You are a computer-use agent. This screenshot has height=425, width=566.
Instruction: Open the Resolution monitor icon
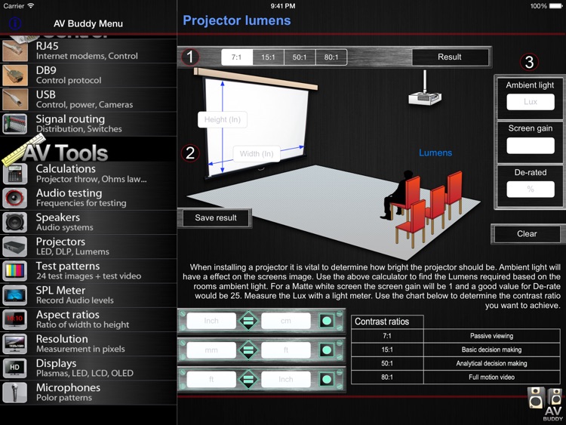15,343
